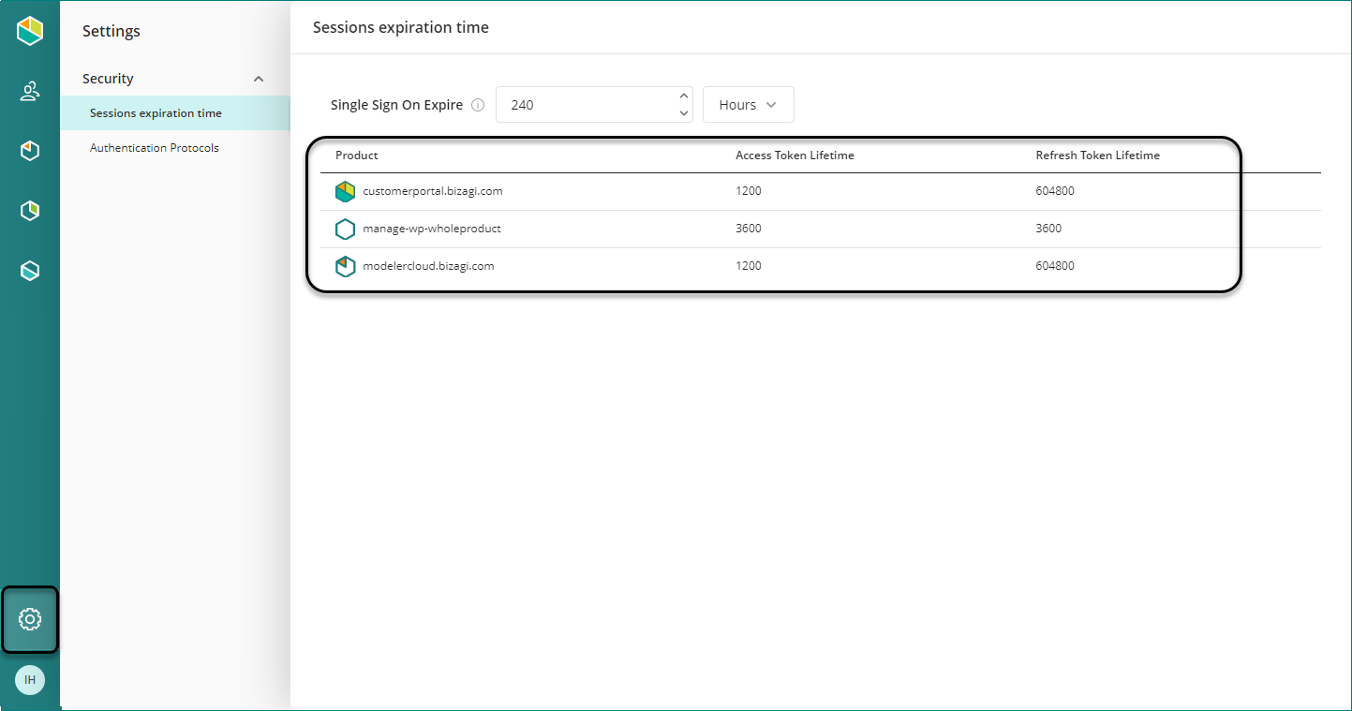Click refresh token value 604800 for customerportal
The width and height of the screenshot is (1352, 711).
coord(1055,191)
